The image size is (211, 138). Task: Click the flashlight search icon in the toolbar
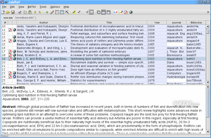86,12
